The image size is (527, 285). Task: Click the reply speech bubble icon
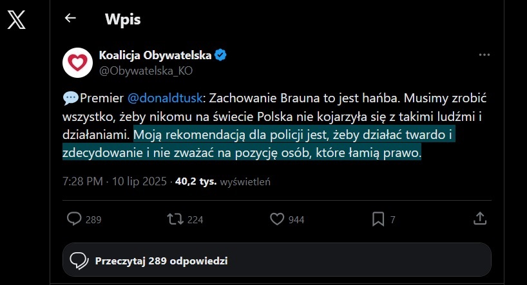pyautogui.click(x=75, y=219)
